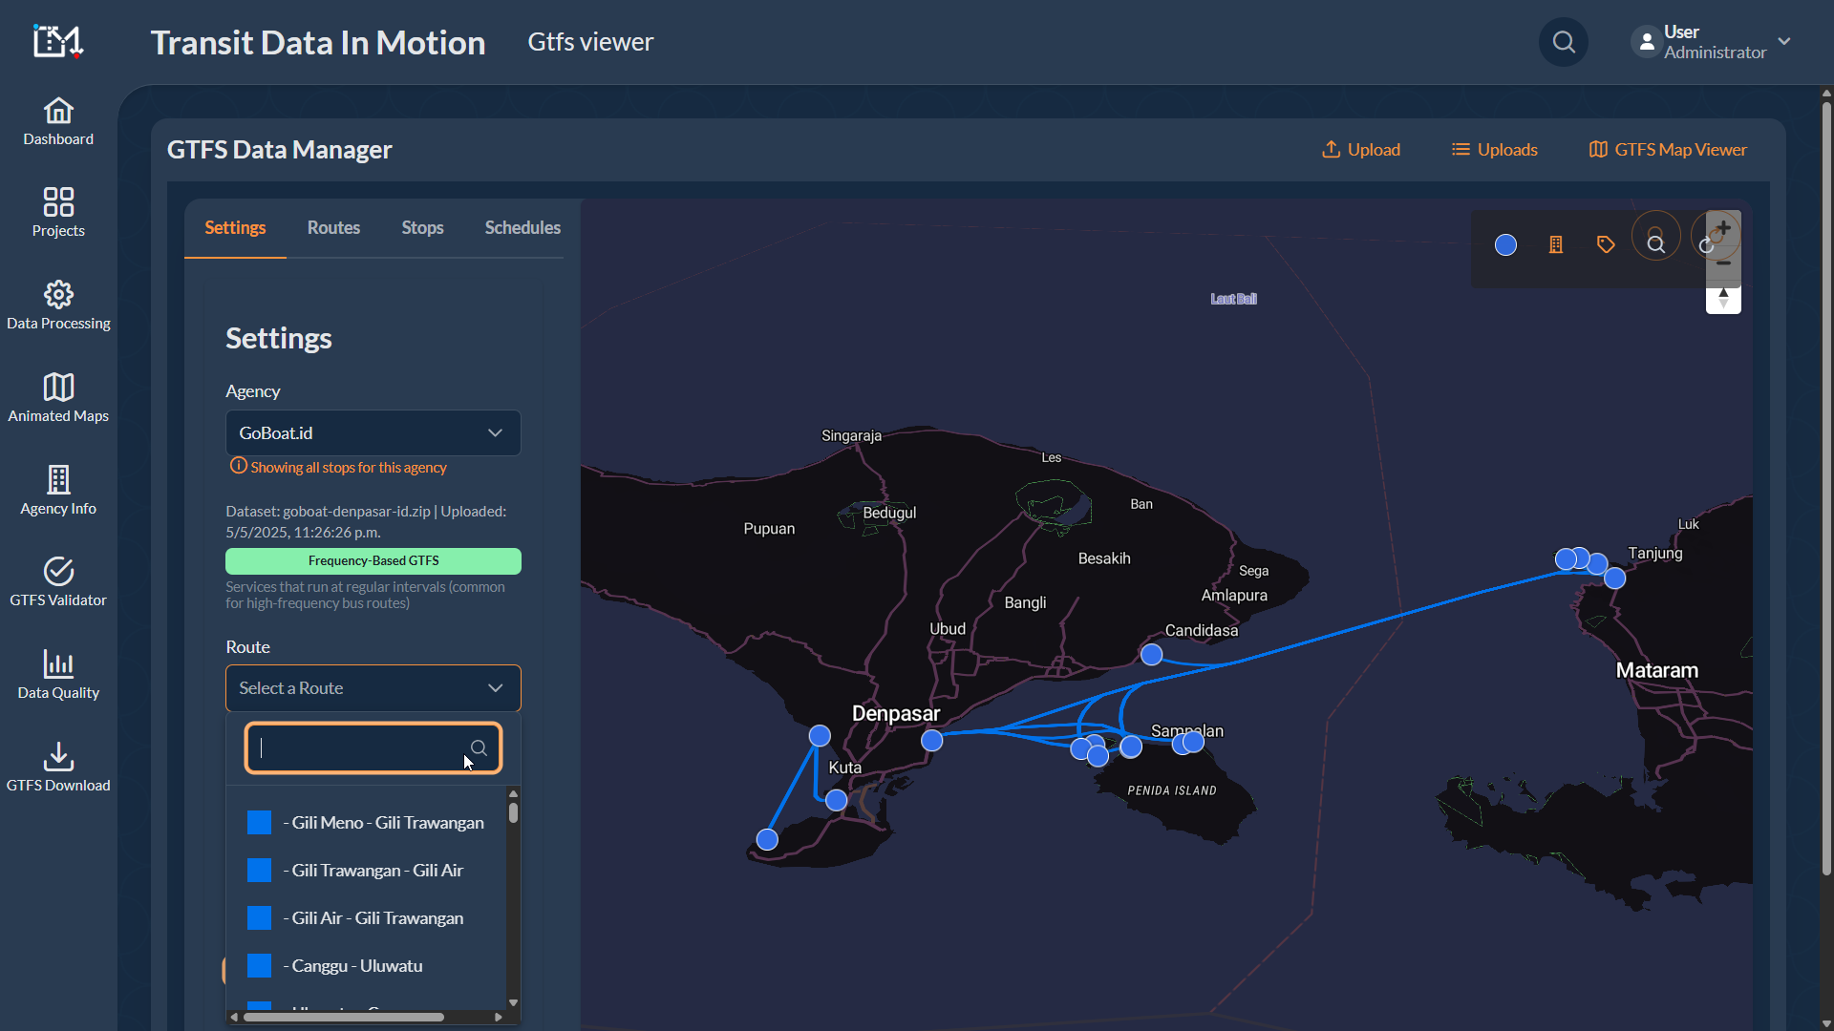
Task: Click the map search magnifier icon
Action: point(1655,244)
